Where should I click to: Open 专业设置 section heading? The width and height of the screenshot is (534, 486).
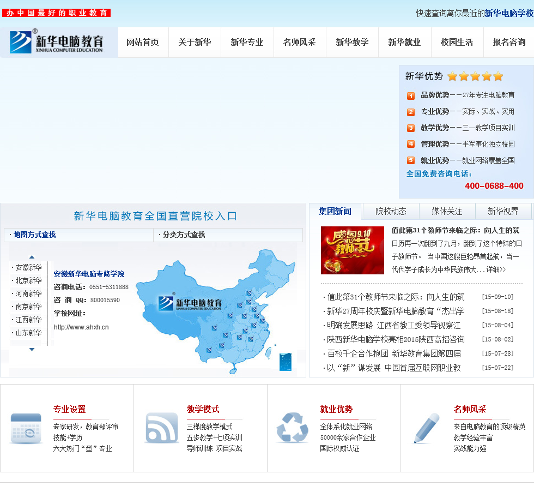point(70,409)
